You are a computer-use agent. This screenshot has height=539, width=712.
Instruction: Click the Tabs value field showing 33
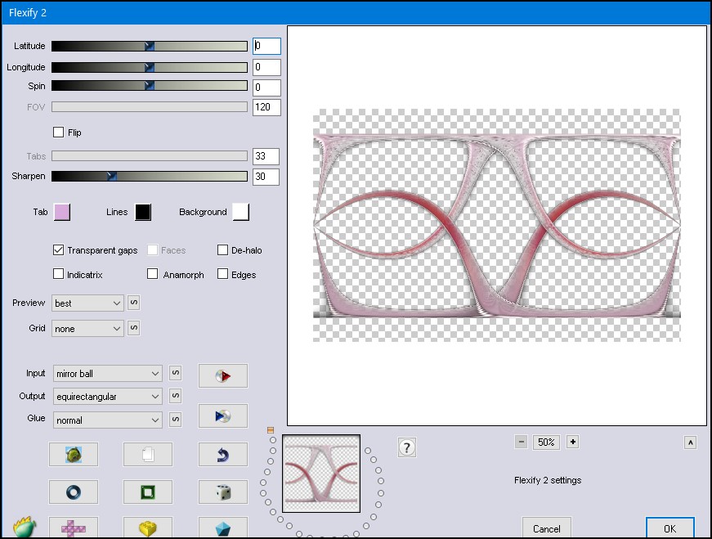click(266, 156)
